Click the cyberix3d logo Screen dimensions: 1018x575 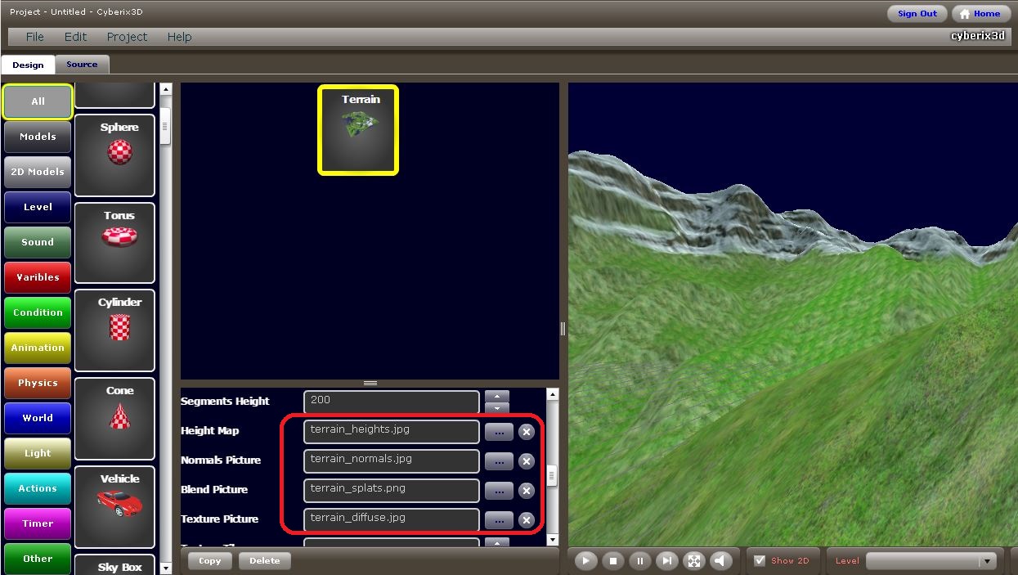[978, 36]
